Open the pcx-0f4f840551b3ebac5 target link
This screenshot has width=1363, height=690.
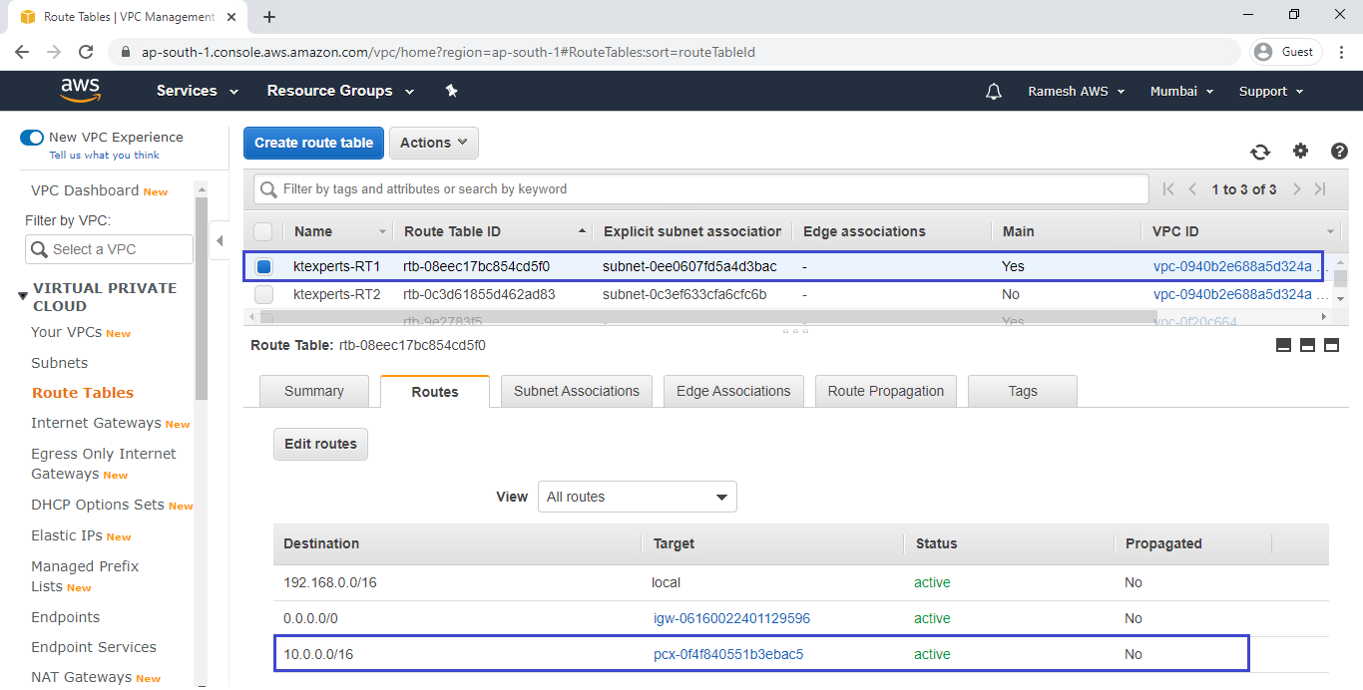[x=728, y=654]
